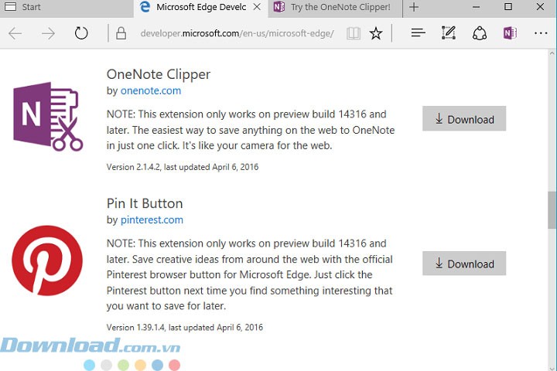Visit the pinterest.com link
The image size is (557, 371).
point(152,220)
